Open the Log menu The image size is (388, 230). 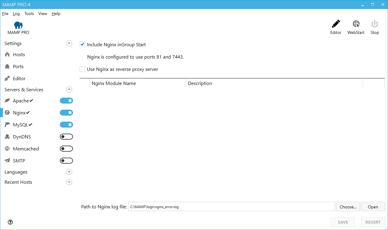tap(16, 14)
